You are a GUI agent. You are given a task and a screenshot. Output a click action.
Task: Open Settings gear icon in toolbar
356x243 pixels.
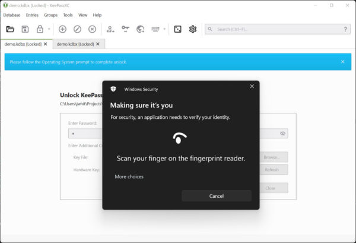click(x=192, y=29)
